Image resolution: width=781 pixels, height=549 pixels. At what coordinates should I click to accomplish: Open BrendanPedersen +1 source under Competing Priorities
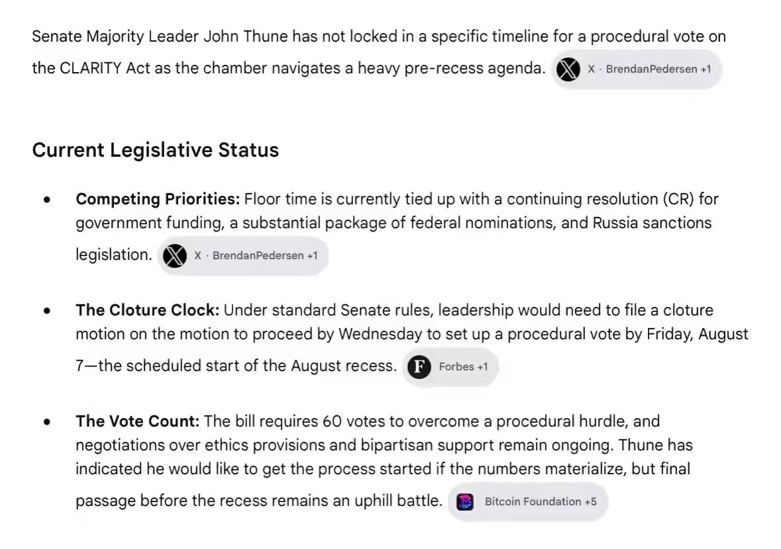pyautogui.click(x=243, y=256)
